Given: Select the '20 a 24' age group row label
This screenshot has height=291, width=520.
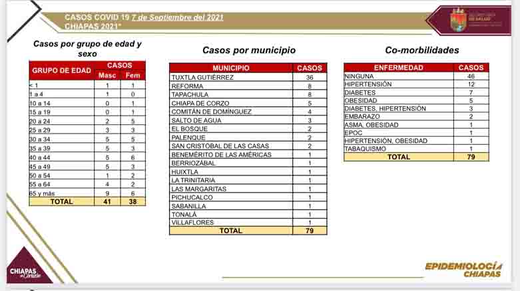Looking at the screenshot, I should pos(40,121).
